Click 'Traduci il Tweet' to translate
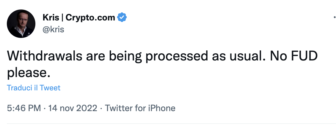 [x=34, y=88]
